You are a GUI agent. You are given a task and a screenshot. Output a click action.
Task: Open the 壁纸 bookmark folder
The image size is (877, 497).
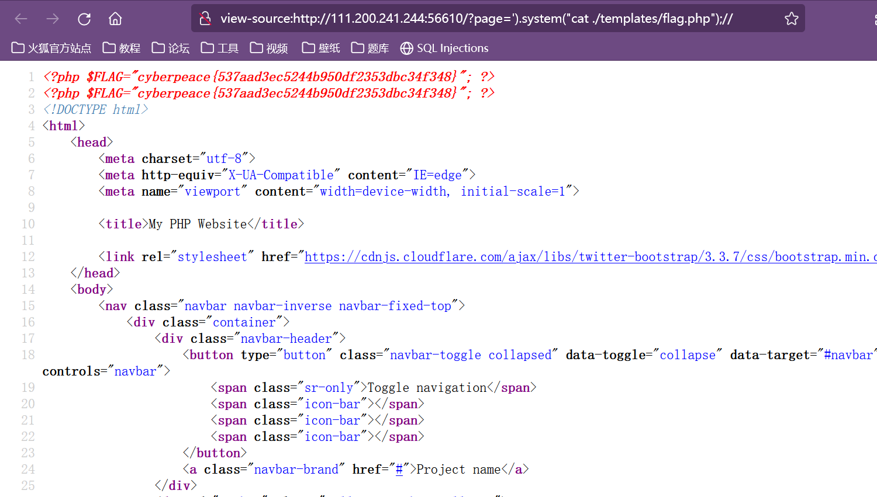tap(321, 48)
